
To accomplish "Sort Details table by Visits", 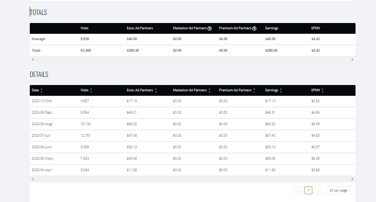I will point(91,90).
